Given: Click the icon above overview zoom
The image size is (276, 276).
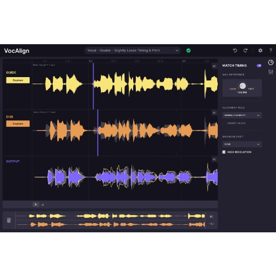Looking at the screenshot, I should pyautogui.click(x=211, y=217).
